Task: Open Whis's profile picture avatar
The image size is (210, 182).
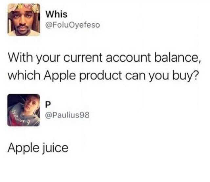Action: pyautogui.click(x=24, y=20)
